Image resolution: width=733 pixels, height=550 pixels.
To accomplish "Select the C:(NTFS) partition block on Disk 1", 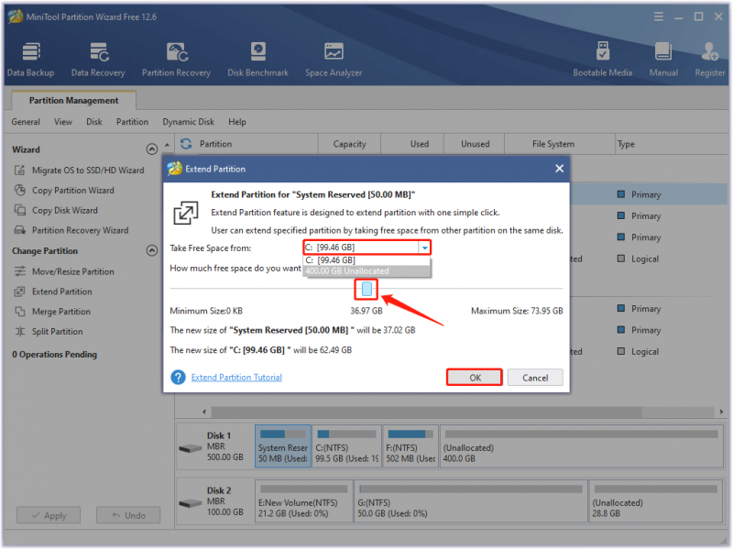I will tap(347, 446).
